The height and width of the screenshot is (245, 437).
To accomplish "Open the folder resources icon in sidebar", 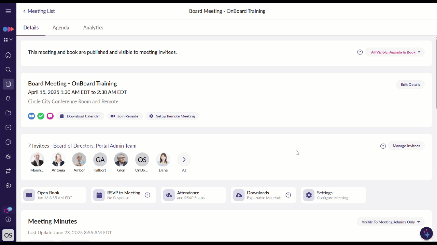I will [8, 113].
